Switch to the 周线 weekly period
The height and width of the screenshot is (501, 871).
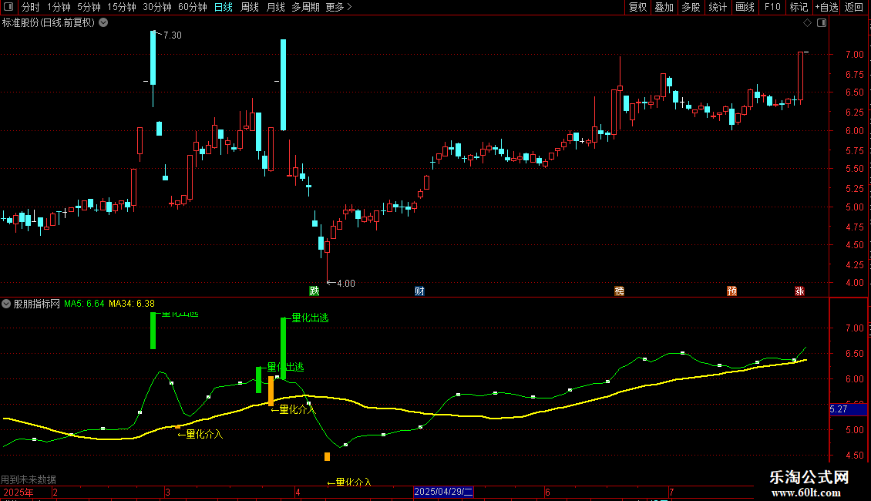pos(250,7)
